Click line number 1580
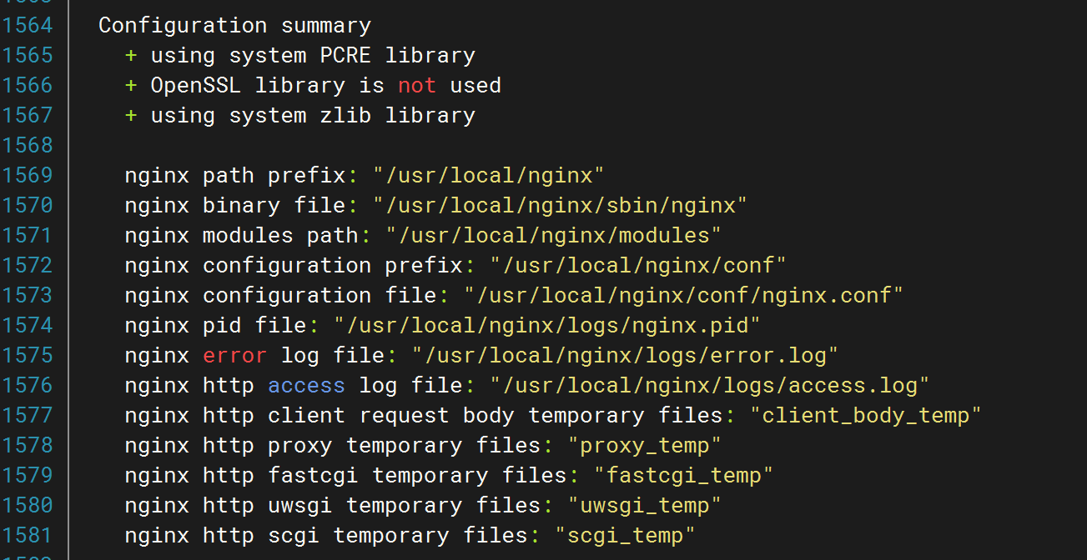The image size is (1087, 560). 28,506
